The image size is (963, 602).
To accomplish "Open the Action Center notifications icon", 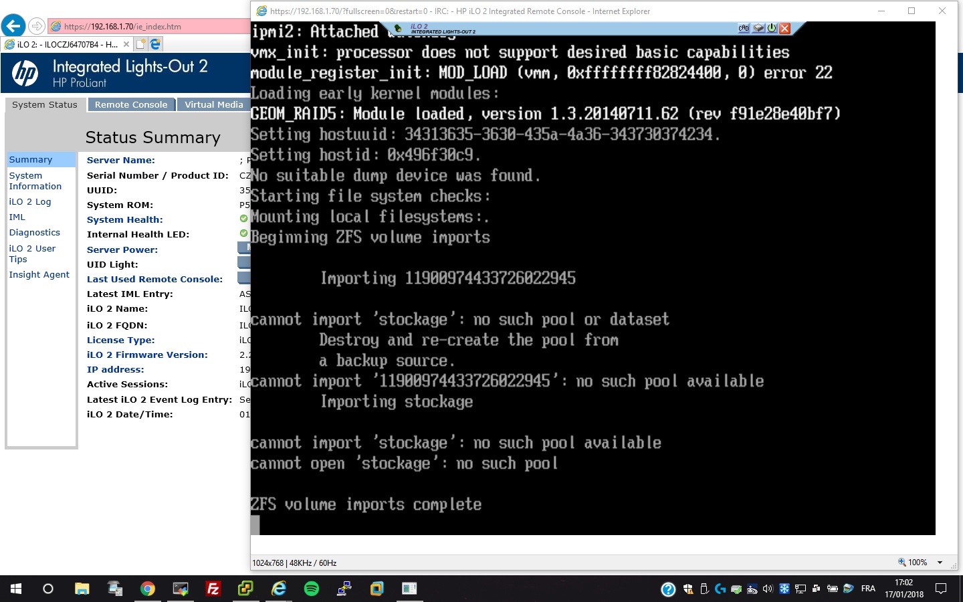I will [941, 589].
